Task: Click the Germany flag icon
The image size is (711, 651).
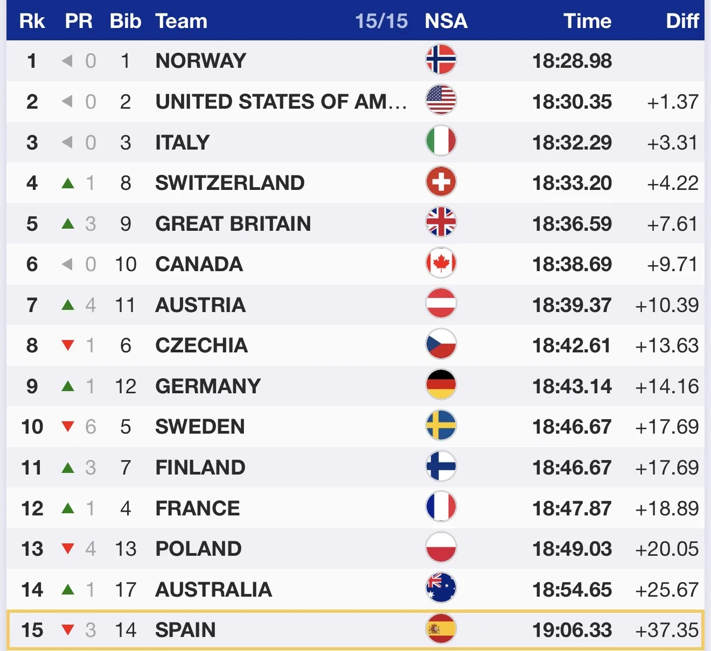Action: (x=441, y=385)
